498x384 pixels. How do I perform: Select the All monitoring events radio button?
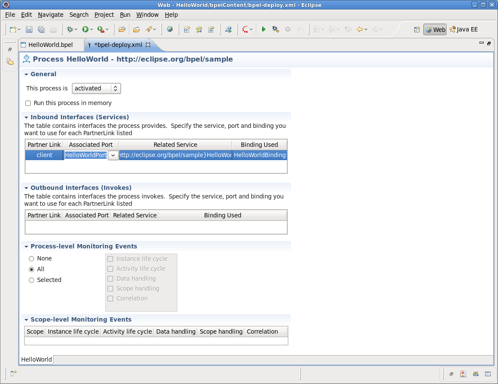(31, 269)
